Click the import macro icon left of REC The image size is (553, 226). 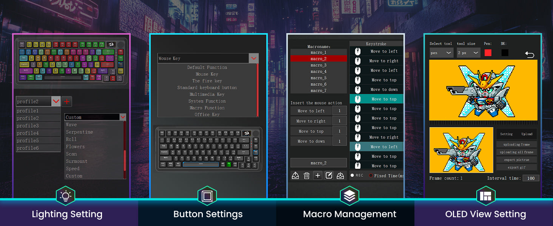(340, 176)
